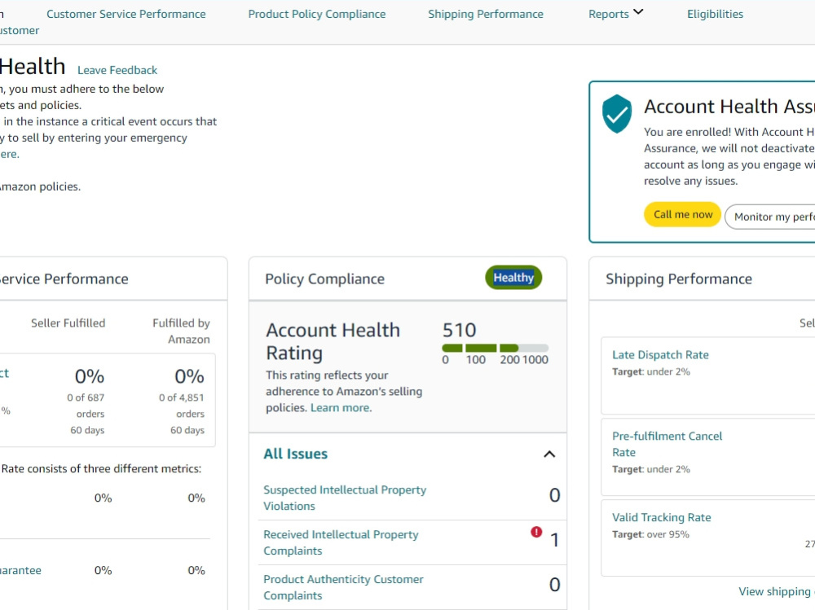Open the Reports dropdown menu

click(x=615, y=14)
